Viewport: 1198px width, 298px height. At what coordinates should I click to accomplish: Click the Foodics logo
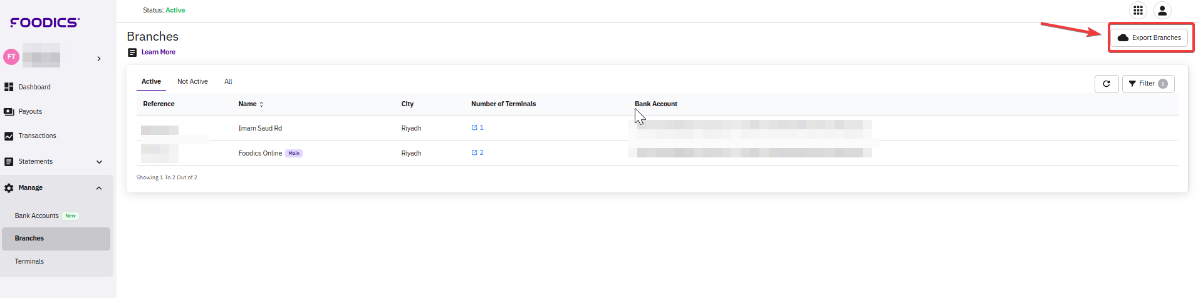(x=44, y=22)
